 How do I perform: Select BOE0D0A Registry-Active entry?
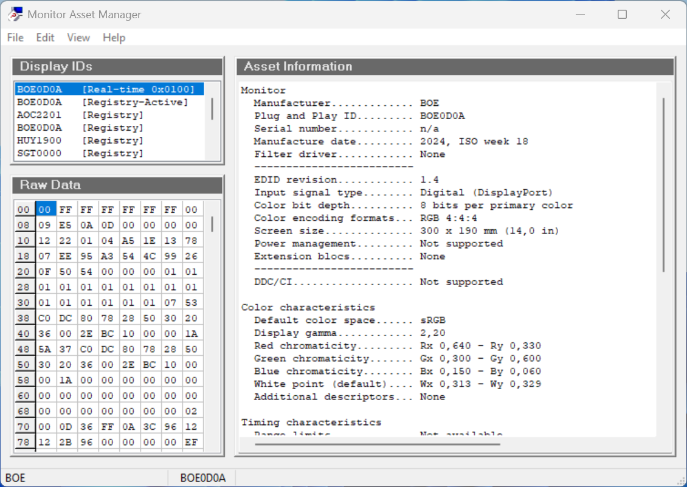tap(109, 102)
